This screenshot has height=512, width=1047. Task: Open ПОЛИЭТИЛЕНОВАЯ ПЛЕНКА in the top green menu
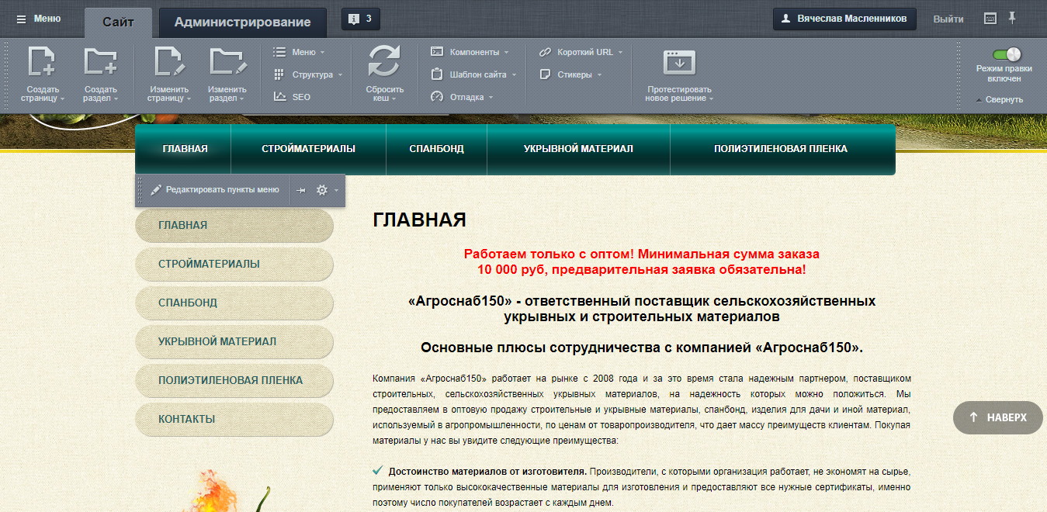[x=781, y=149]
